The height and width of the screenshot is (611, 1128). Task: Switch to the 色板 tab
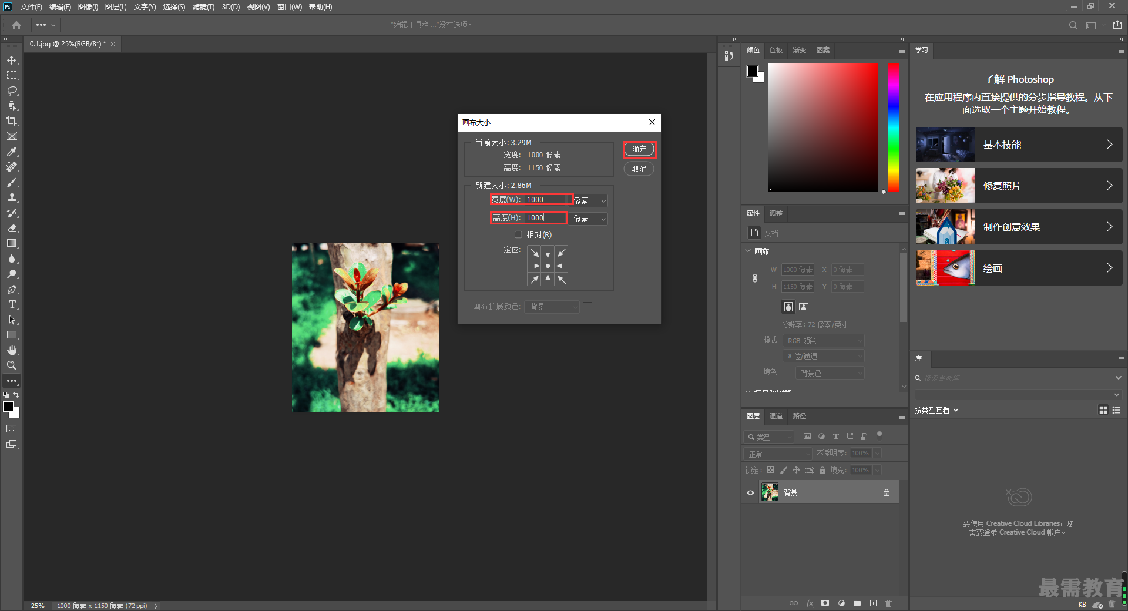776,50
